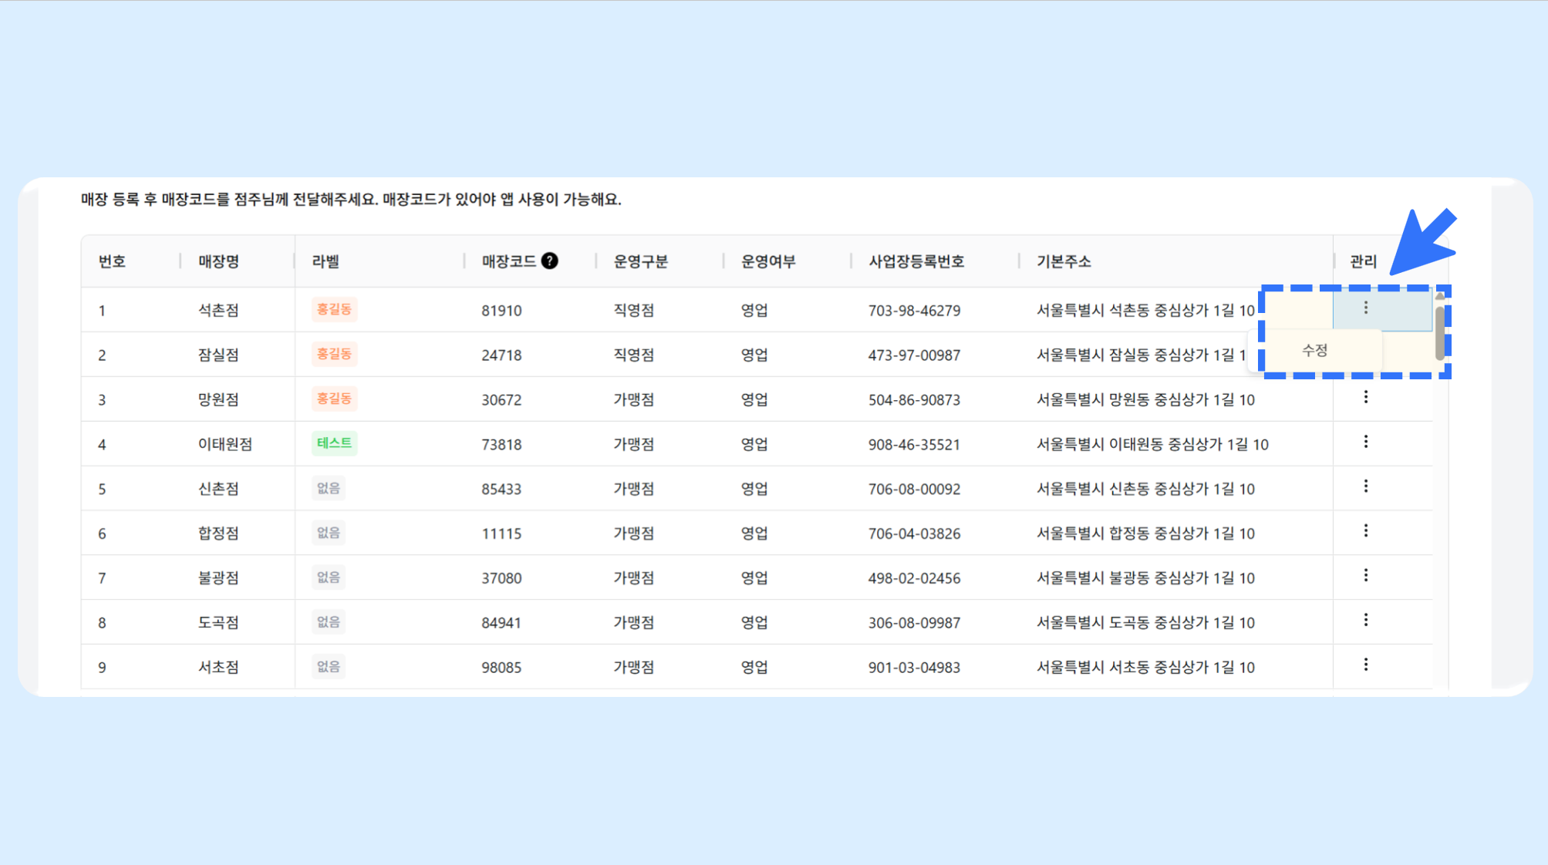Click the 매장명 column header
The height and width of the screenshot is (865, 1548).
(218, 261)
